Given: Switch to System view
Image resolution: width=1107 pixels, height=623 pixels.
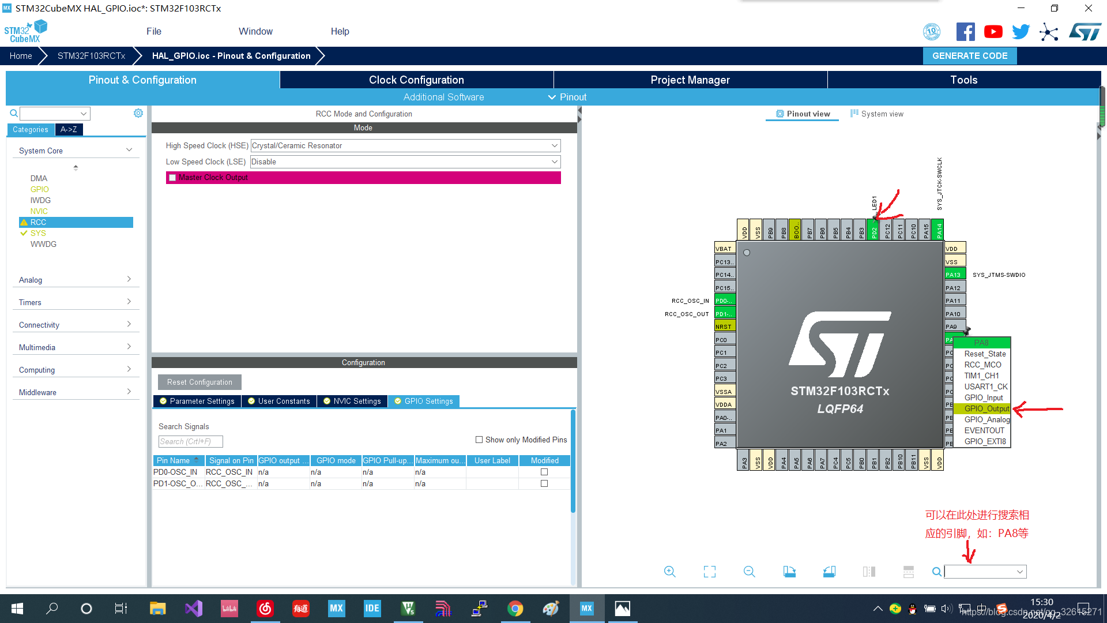Looking at the screenshot, I should [877, 114].
